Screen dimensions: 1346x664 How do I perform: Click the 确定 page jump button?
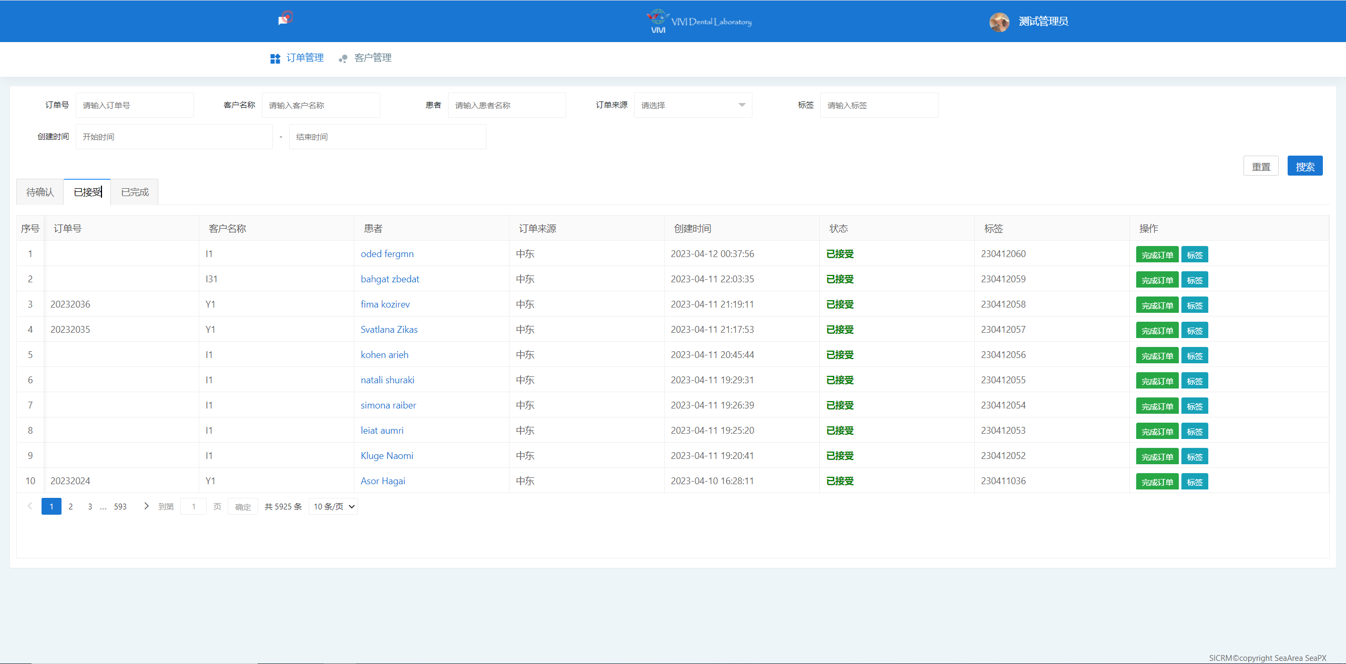point(243,506)
